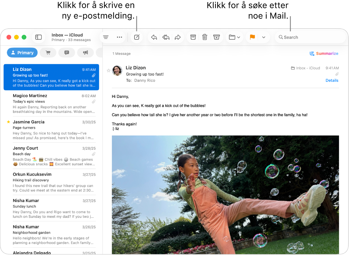This screenshot has width=349, height=255.
Task: Flag the message with the orange flag
Action: pyautogui.click(x=252, y=37)
